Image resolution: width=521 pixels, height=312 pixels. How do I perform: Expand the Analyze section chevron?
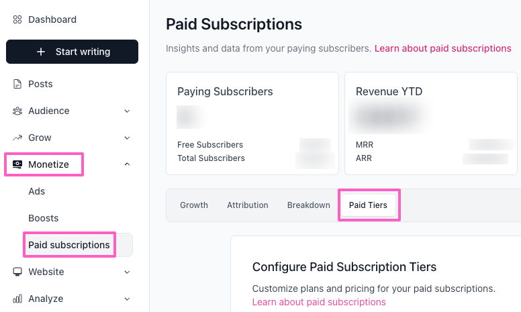pyautogui.click(x=127, y=299)
